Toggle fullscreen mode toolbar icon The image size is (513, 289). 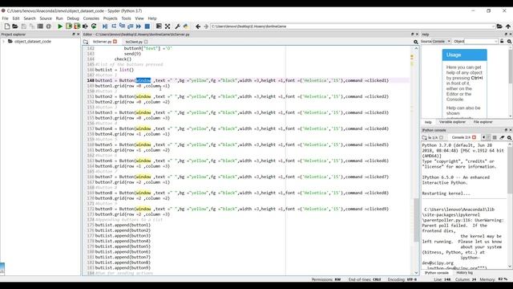pyautogui.click(x=168, y=26)
